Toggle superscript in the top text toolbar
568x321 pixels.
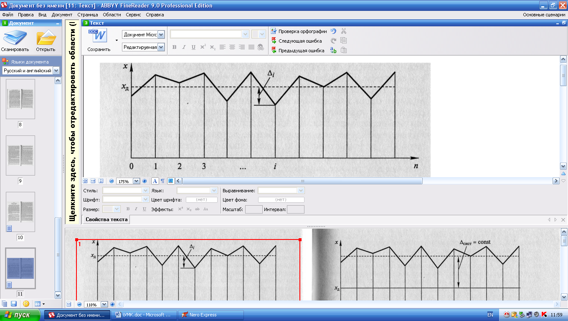tap(203, 47)
